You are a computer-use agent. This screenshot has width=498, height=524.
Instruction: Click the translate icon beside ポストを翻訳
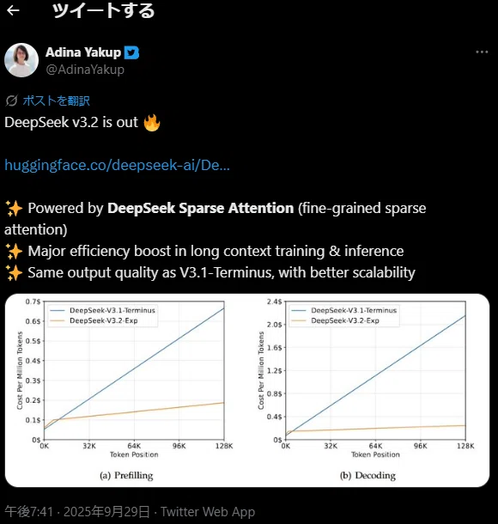tap(11, 101)
